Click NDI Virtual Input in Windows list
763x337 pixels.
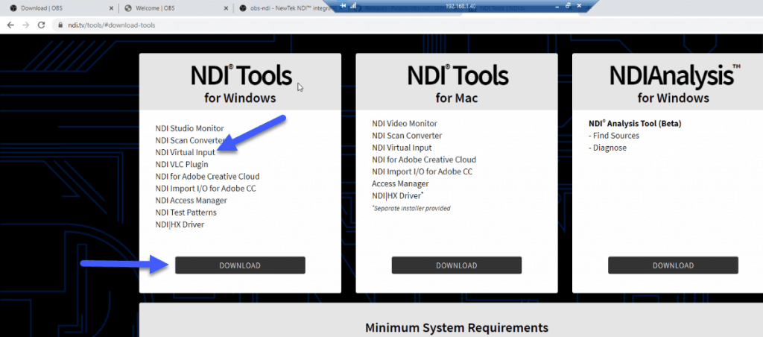click(x=186, y=152)
